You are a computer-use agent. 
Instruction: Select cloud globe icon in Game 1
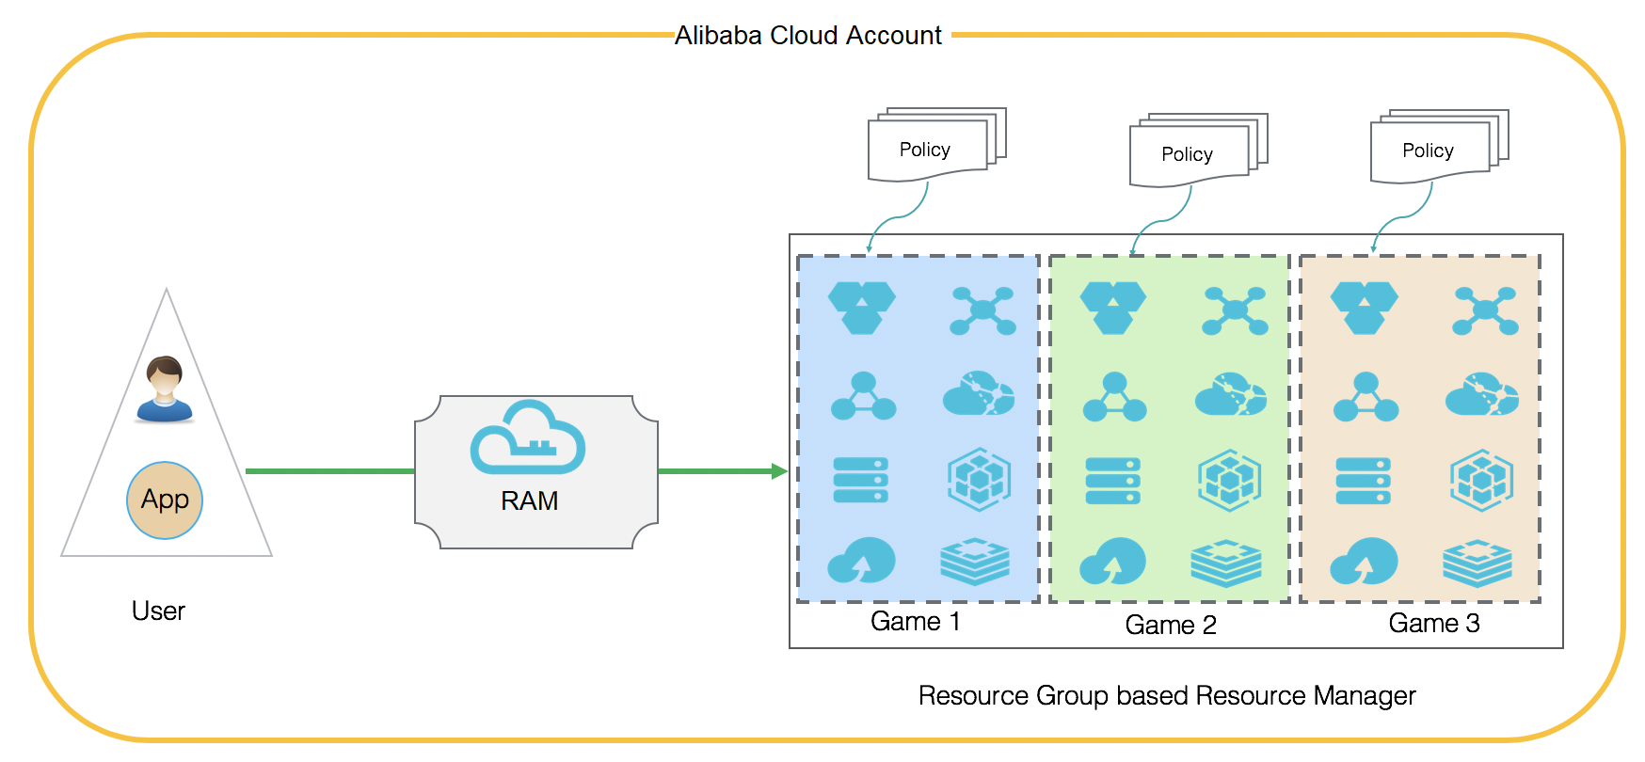tap(979, 393)
